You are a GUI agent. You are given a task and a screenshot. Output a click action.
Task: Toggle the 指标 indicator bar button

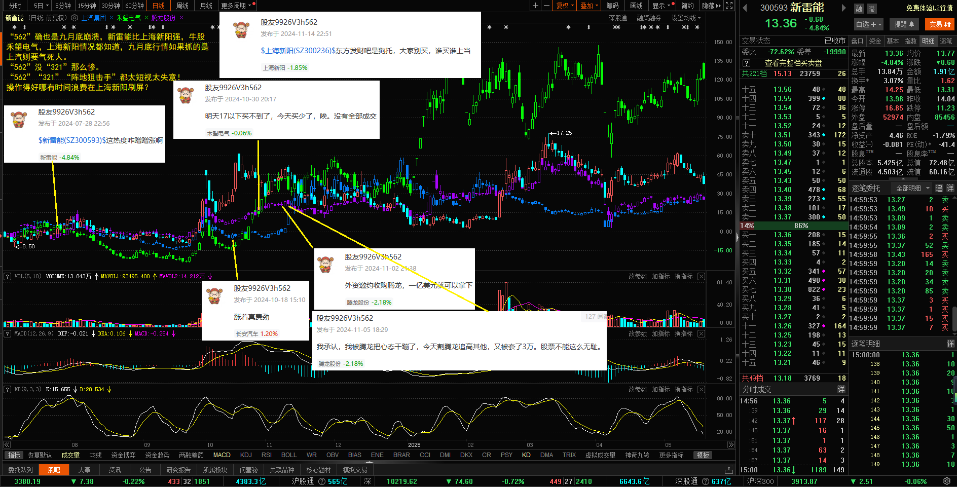pyautogui.click(x=14, y=455)
